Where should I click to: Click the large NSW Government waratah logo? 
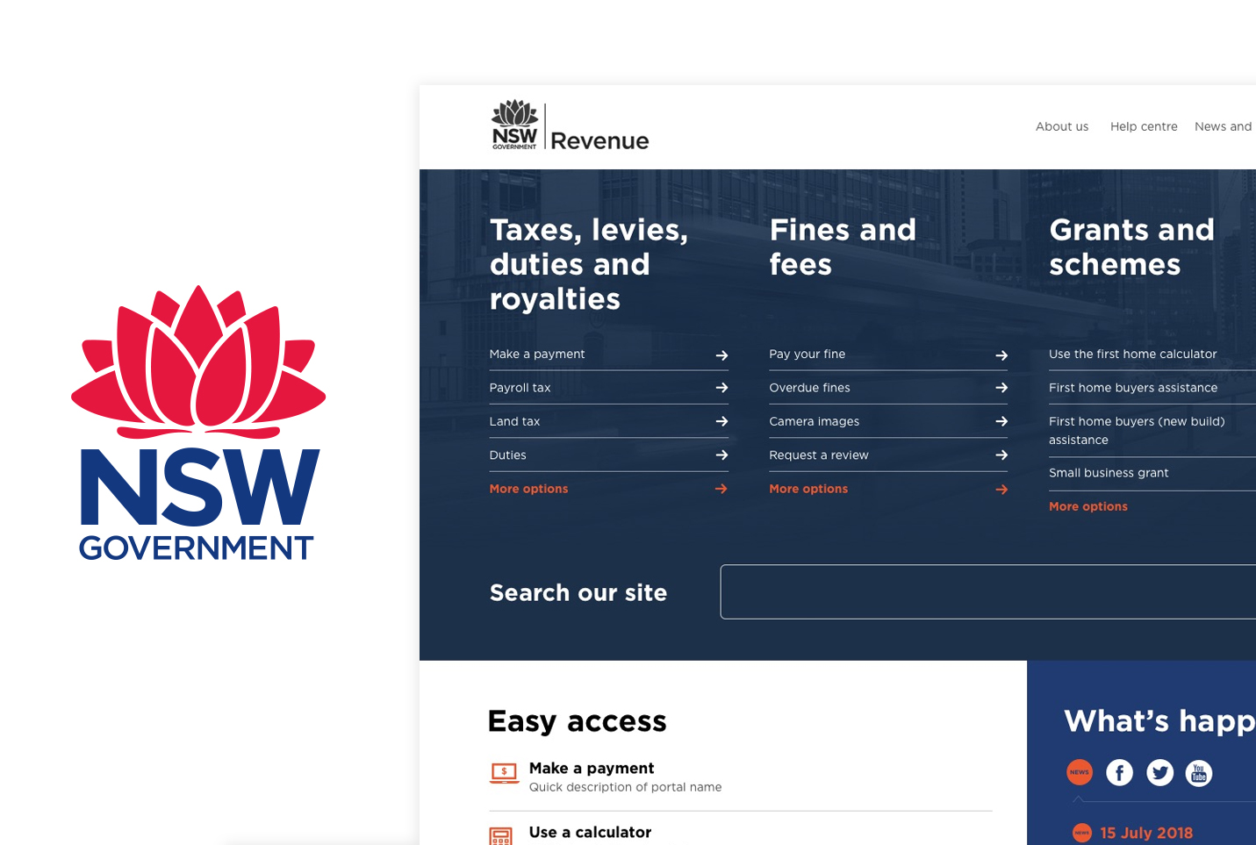[x=198, y=423]
